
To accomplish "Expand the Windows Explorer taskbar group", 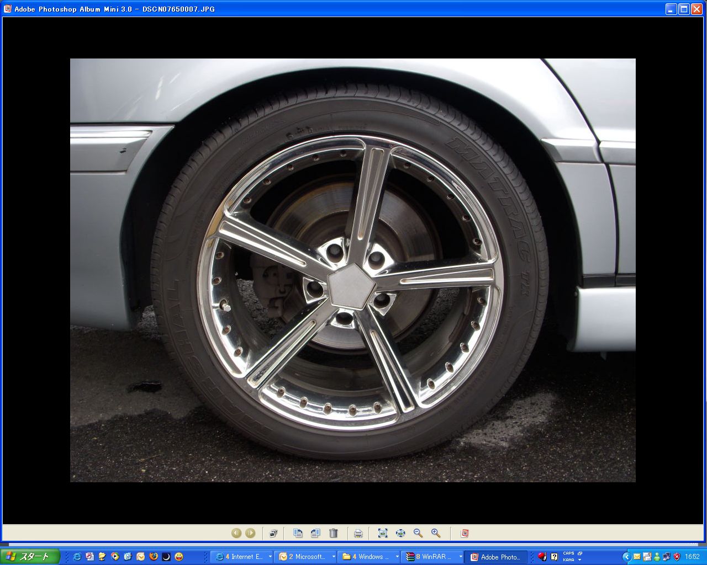I will click(370, 557).
